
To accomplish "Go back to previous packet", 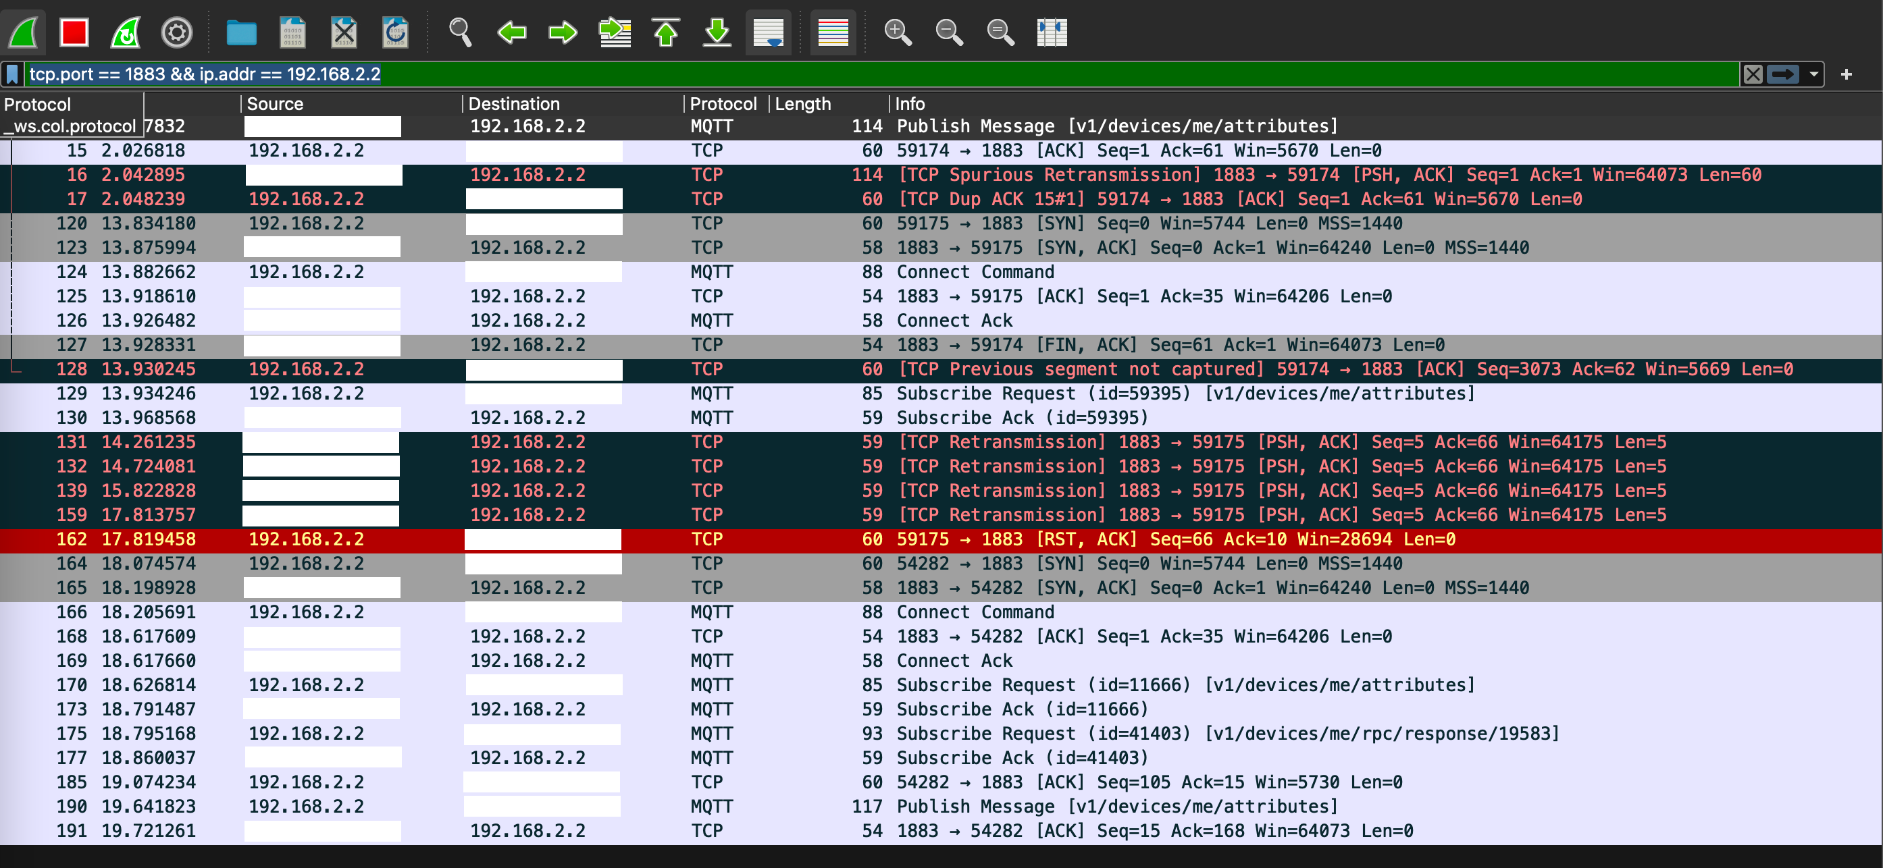I will (512, 32).
